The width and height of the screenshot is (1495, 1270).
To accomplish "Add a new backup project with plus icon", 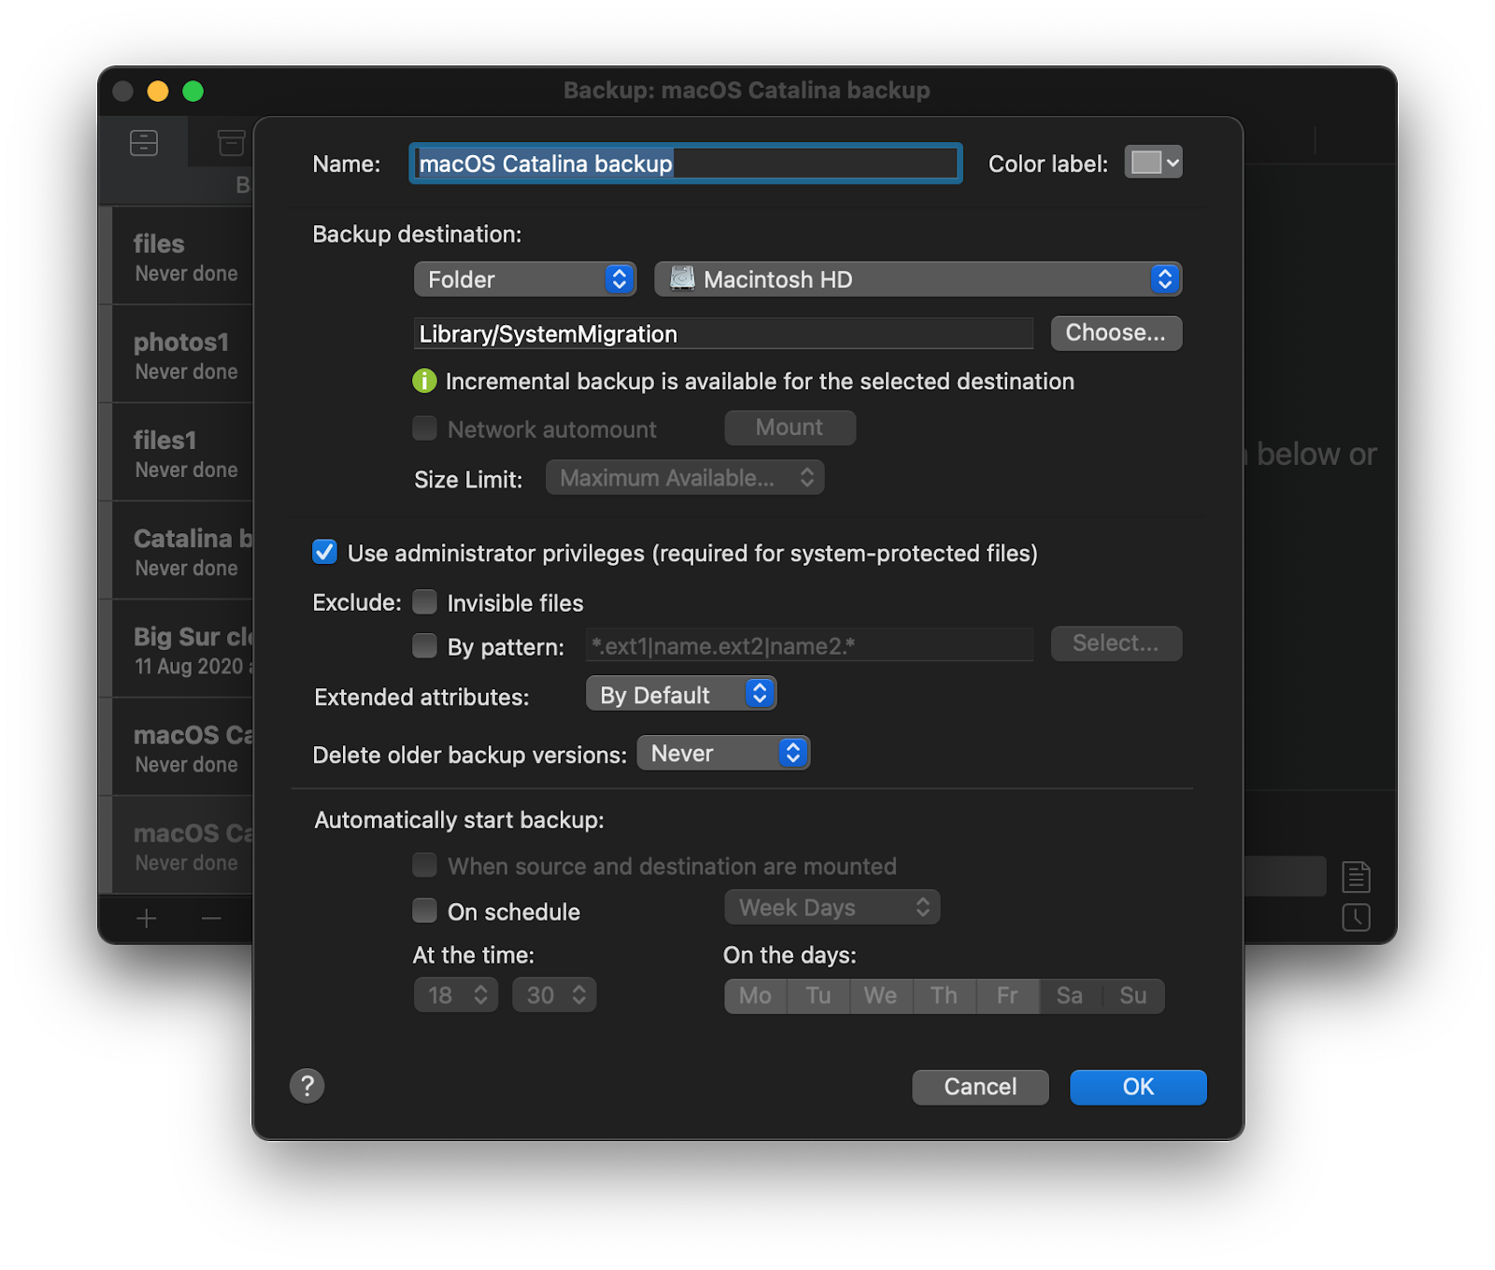I will click(147, 919).
